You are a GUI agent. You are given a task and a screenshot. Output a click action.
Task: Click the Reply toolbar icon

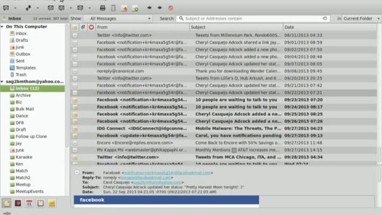(x=51, y=8)
